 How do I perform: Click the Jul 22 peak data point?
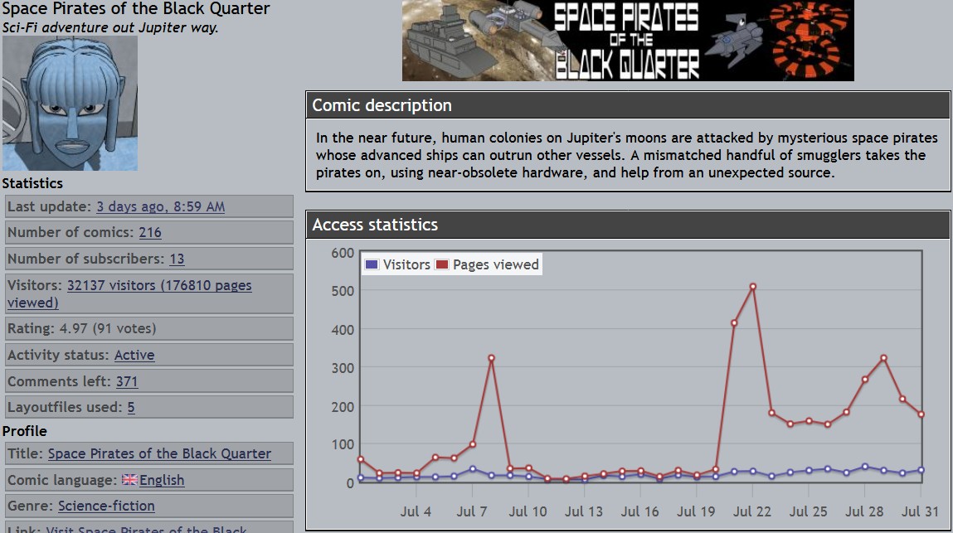click(752, 287)
